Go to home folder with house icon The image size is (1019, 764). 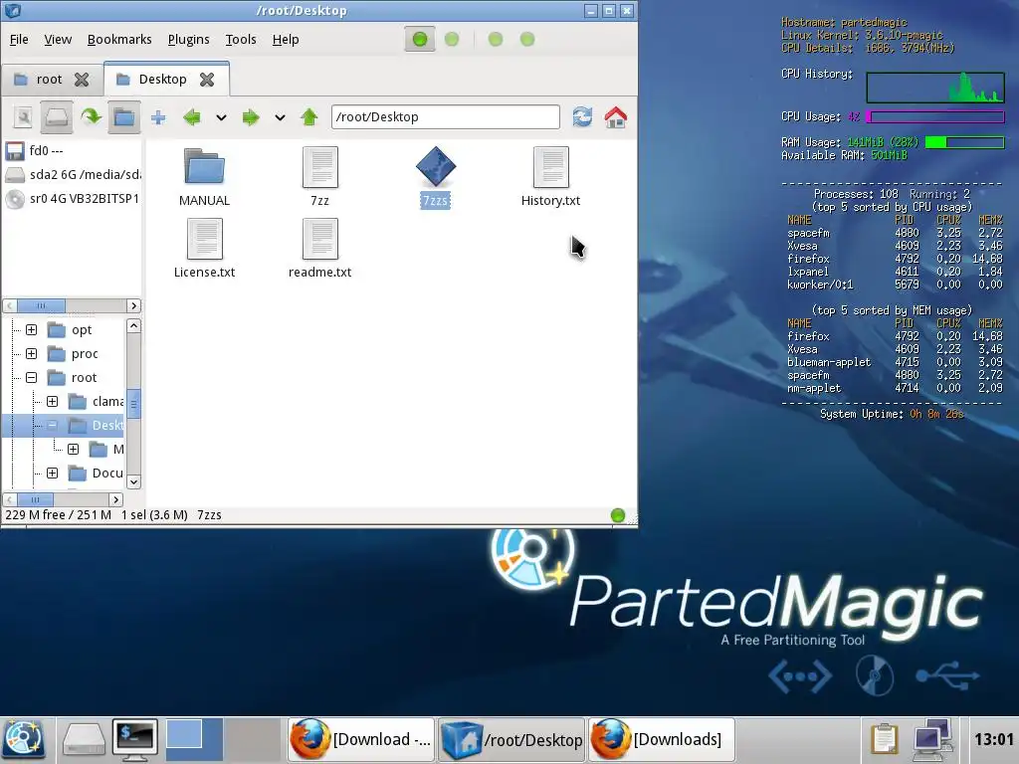pyautogui.click(x=615, y=117)
